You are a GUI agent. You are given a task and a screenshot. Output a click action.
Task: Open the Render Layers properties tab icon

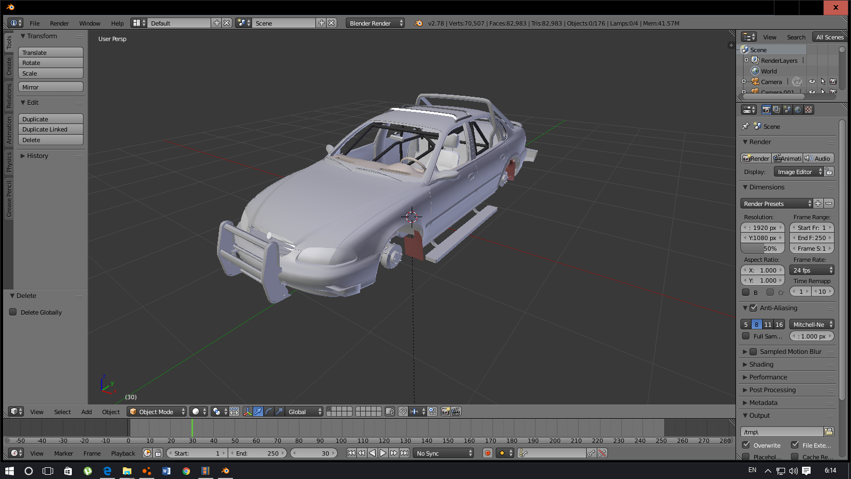click(x=777, y=110)
